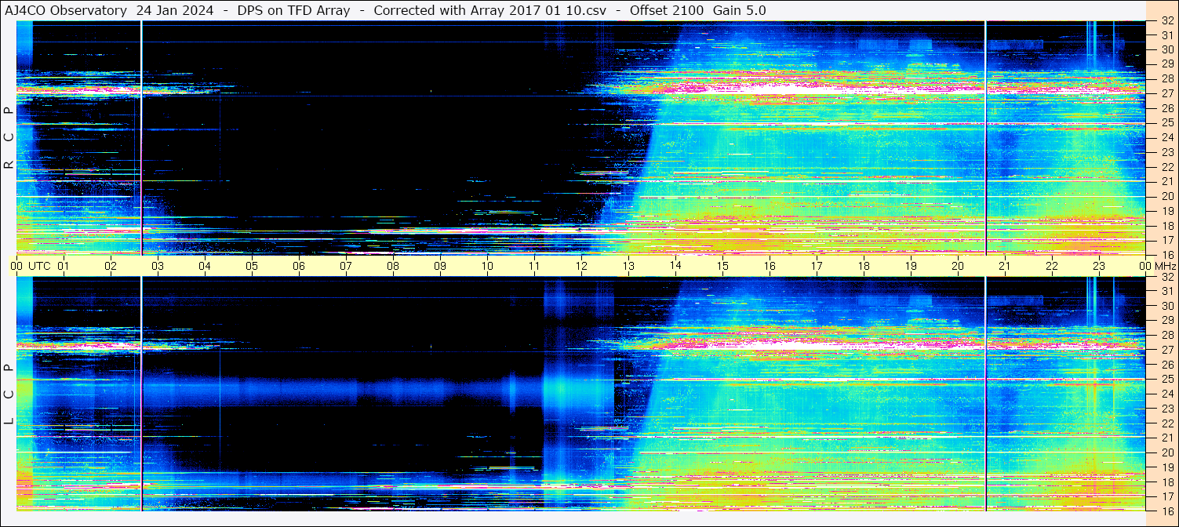Screen dimensions: 1179x527
Task: Click the '21' MHz label of RCP panel
Action: (1167, 181)
